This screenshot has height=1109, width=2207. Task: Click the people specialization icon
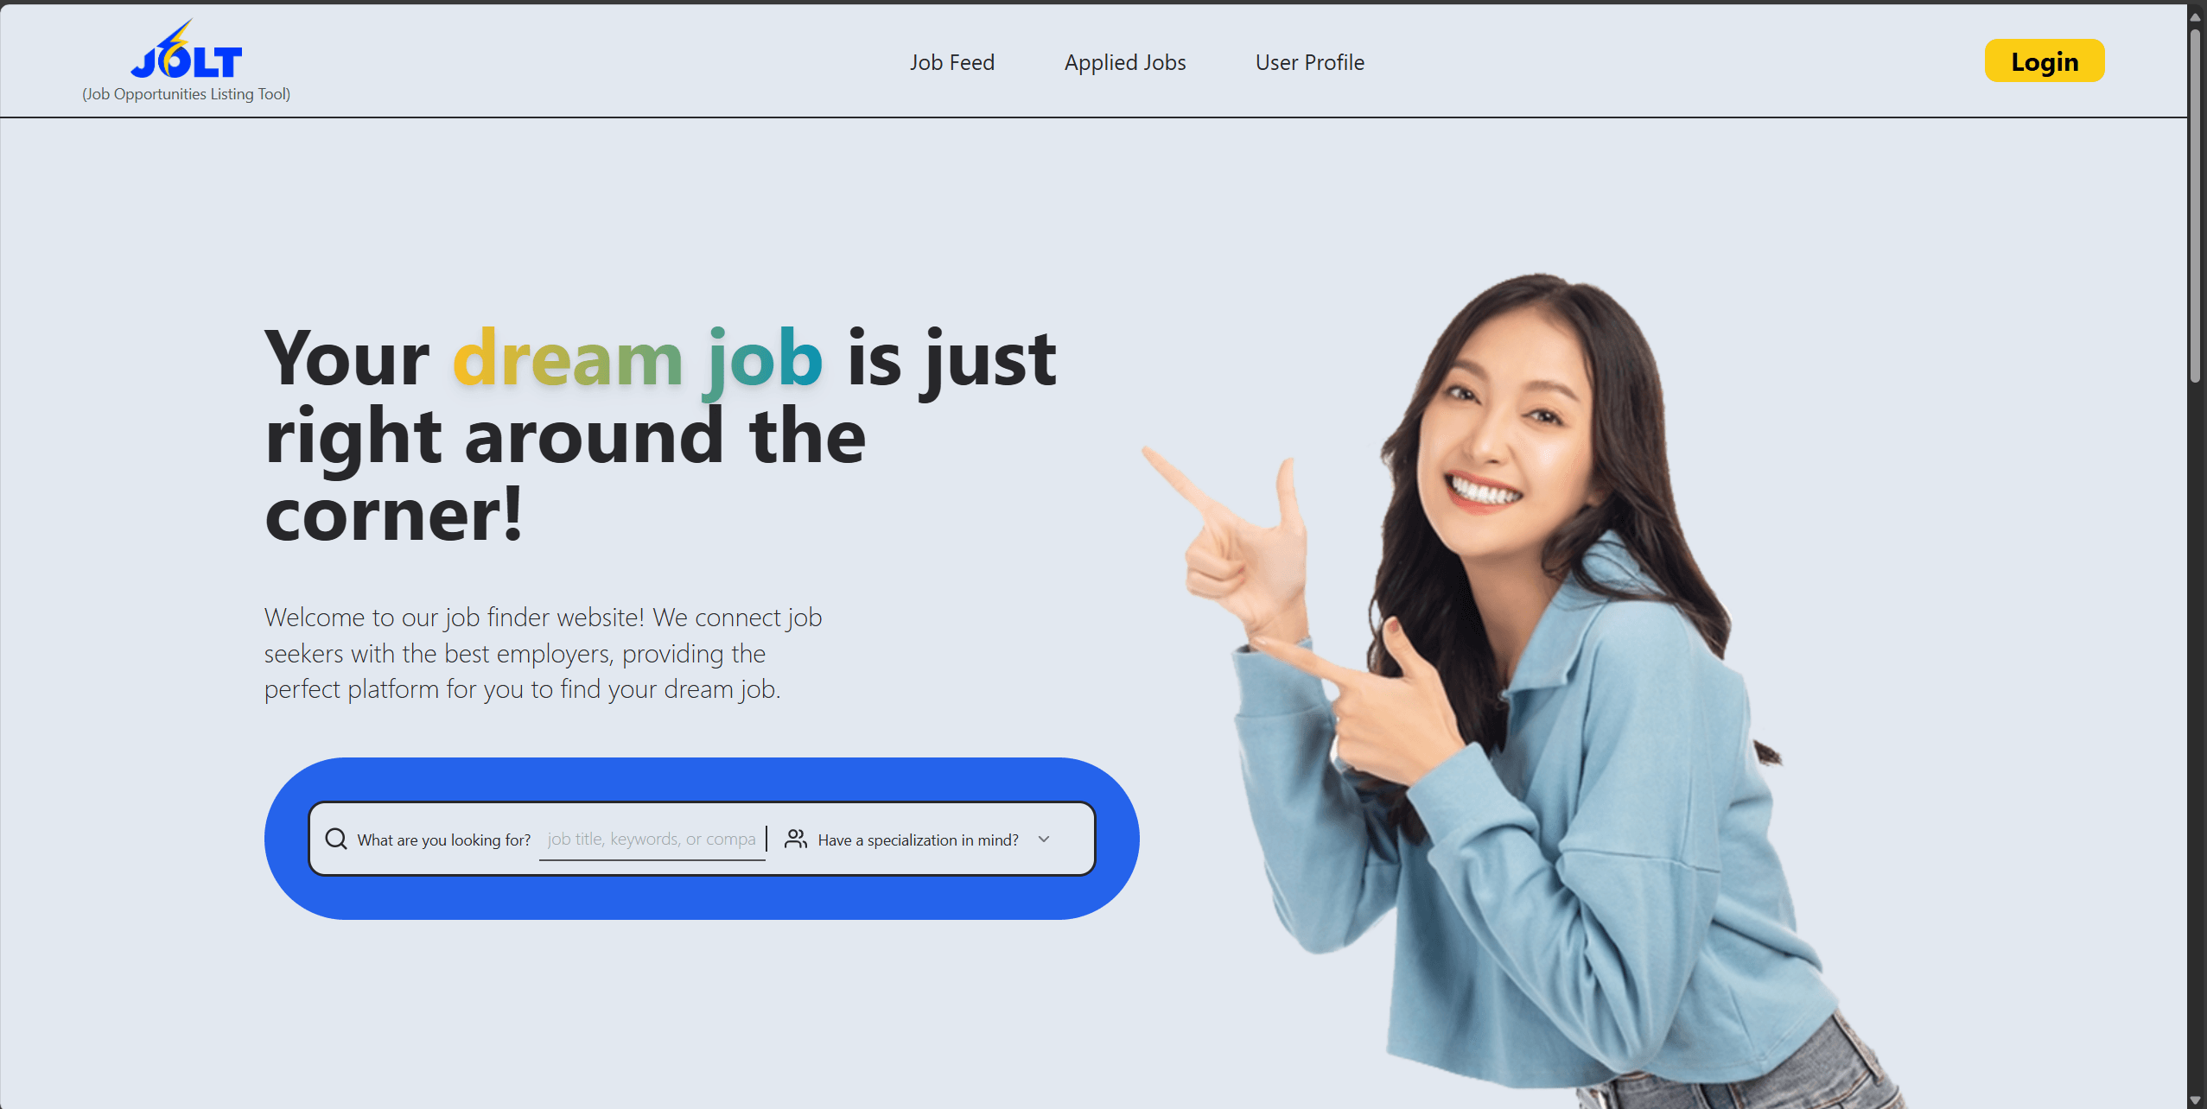coord(795,839)
